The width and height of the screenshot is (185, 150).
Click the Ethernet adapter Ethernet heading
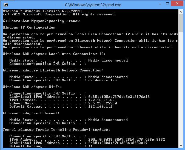[31, 113]
